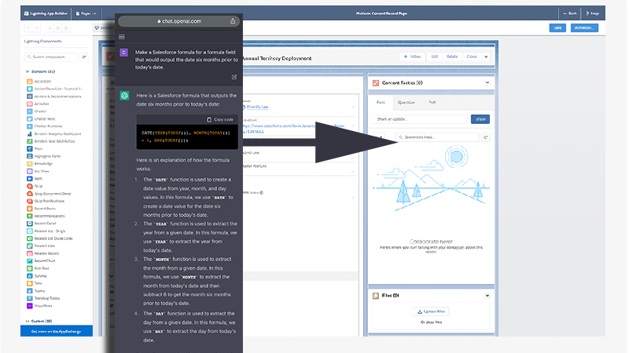Select the Highlights Panel component icon
The height and width of the screenshot is (353, 629).
click(x=29, y=156)
